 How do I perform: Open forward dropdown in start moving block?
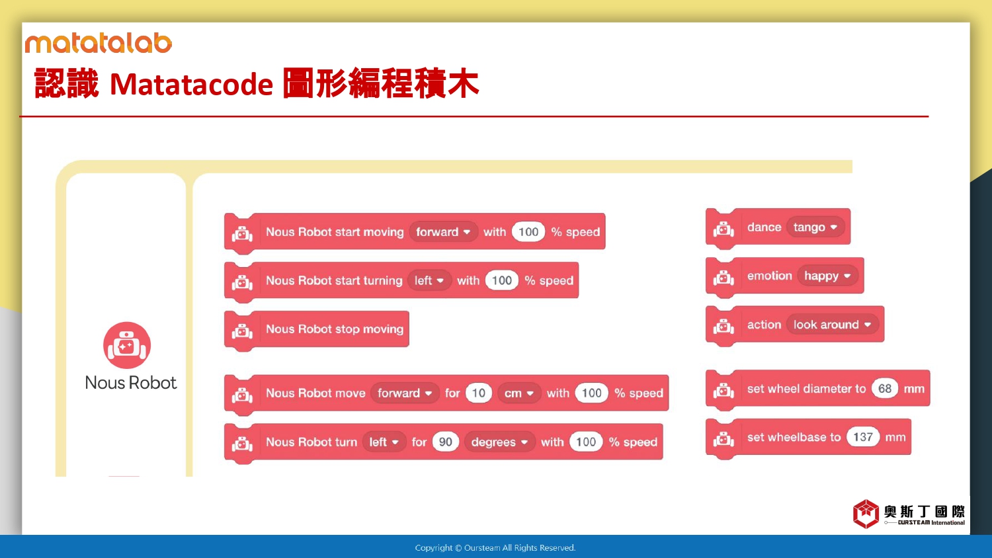(x=443, y=232)
